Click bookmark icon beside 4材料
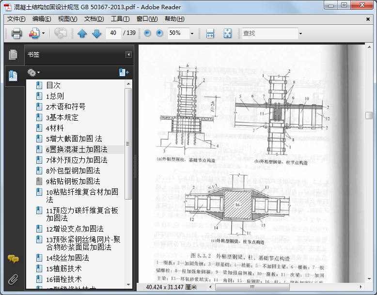The image size is (377, 295). 39,128
